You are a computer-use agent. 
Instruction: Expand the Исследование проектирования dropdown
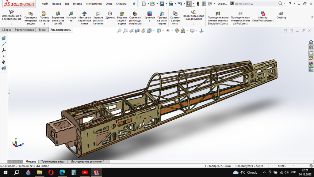(x=12, y=24)
